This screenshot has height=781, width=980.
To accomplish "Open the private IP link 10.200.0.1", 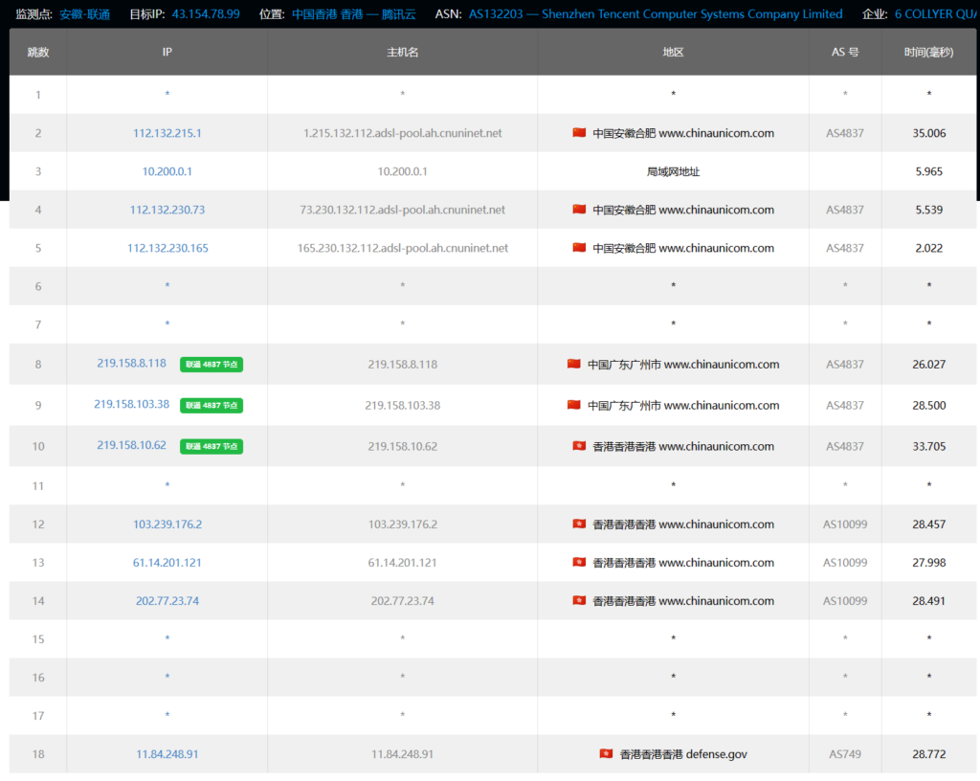I will [167, 172].
